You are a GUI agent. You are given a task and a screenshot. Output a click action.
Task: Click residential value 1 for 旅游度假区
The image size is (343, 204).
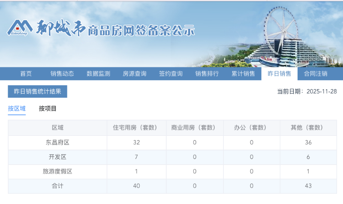(x=136, y=171)
